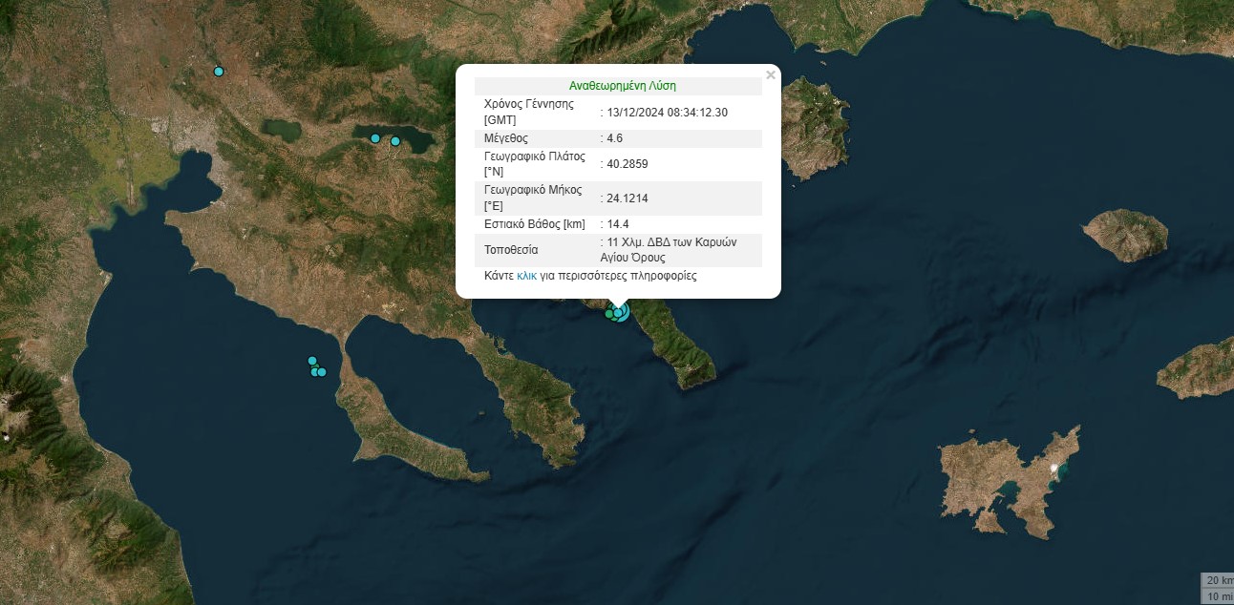Select the northwesternmost cyan earthquake marker
Viewport: 1234px width, 605px height.
(219, 72)
